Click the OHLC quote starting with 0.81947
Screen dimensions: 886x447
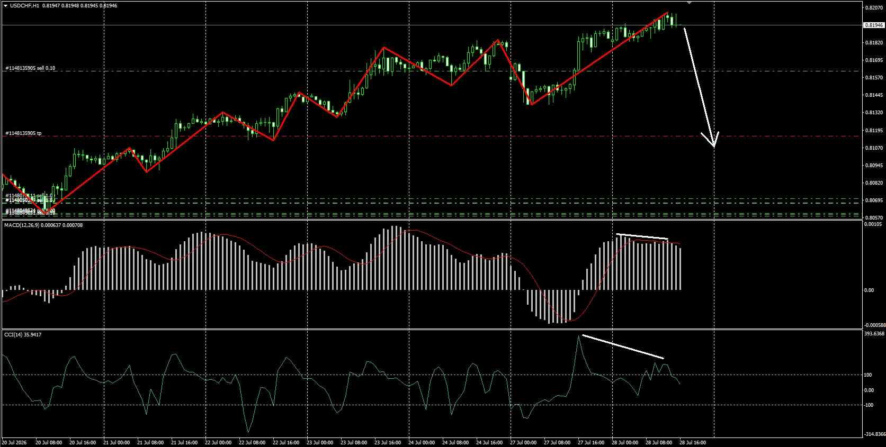pos(79,5)
